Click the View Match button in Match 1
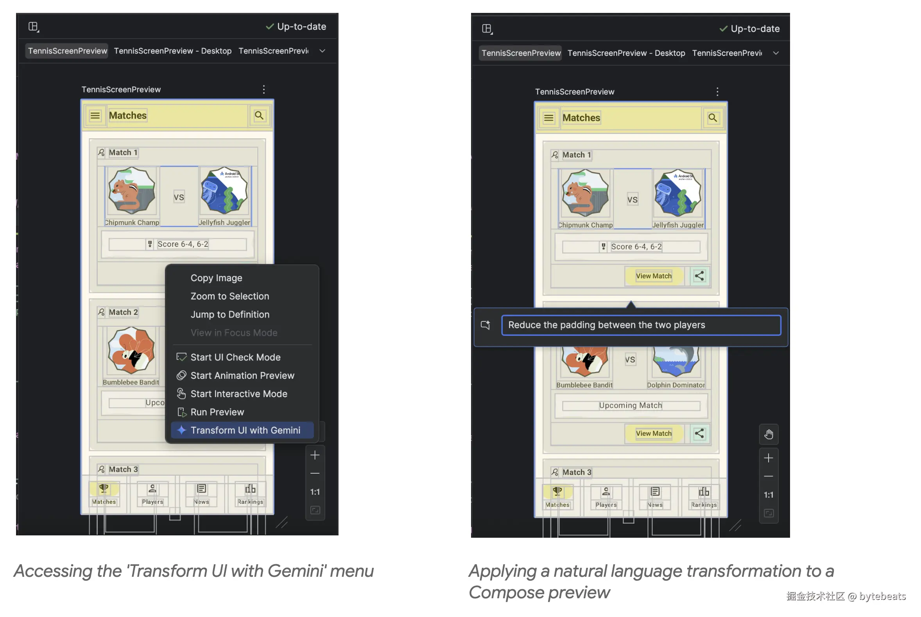This screenshot has height=617, width=921. 654,276
